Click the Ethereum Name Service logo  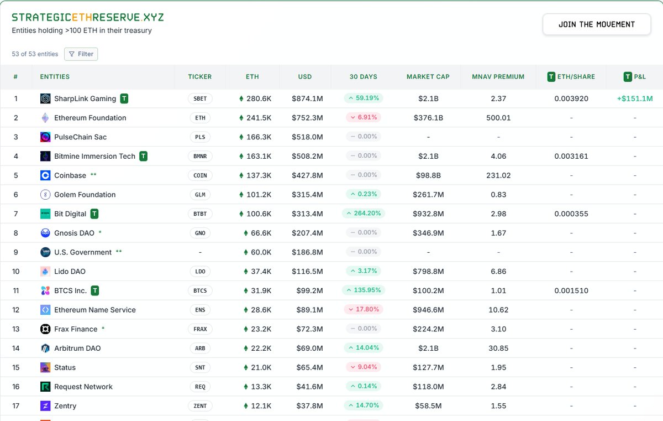45,310
